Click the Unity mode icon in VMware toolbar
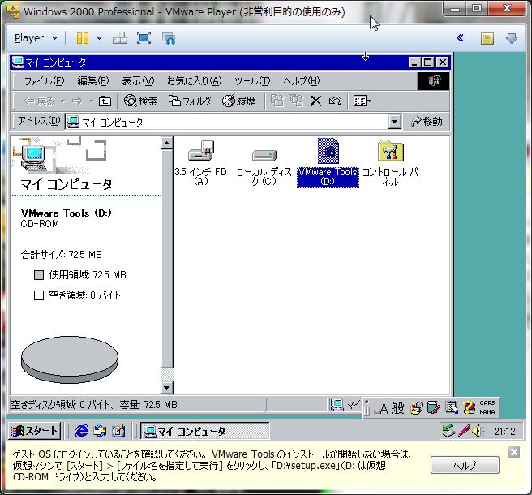This screenshot has width=532, height=495. (x=169, y=39)
